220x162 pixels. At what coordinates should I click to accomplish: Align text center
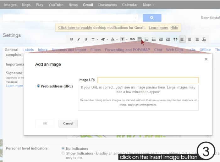pos(190,39)
